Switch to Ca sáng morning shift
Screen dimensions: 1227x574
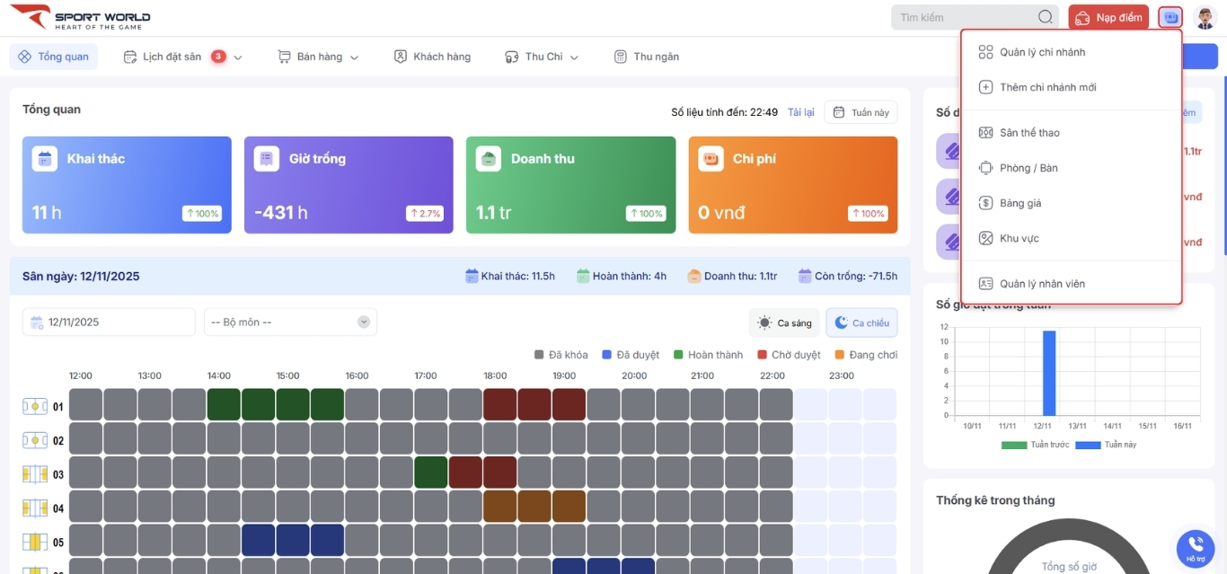pos(784,322)
